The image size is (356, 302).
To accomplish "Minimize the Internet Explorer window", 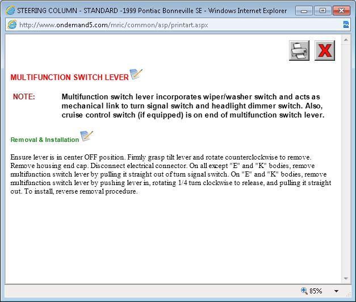I will 304,11.
